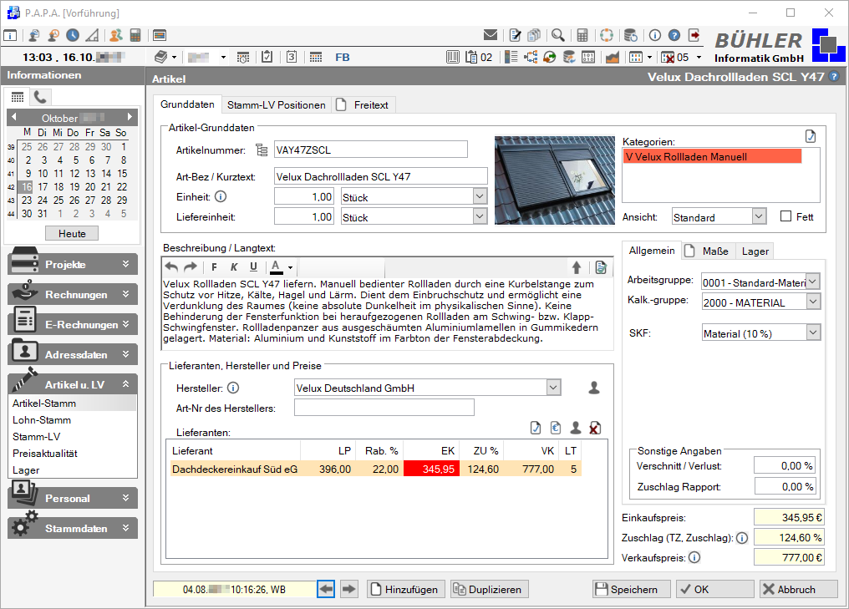Screen dimensions: 849x609
Task: Click the manufacturer person icon beside Hersteller
Action: pos(594,388)
